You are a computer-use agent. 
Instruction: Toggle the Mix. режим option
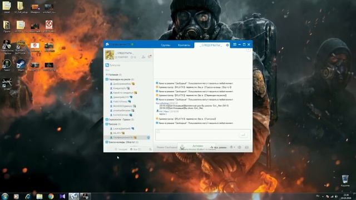tap(218, 147)
